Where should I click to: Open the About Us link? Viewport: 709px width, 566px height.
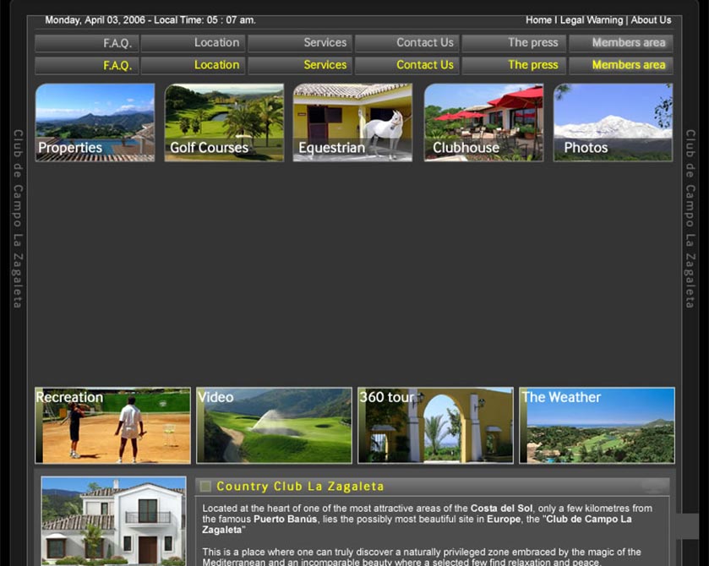pyautogui.click(x=651, y=20)
